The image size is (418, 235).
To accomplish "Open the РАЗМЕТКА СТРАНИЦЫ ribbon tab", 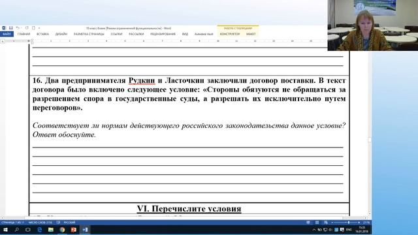I will click(89, 34).
